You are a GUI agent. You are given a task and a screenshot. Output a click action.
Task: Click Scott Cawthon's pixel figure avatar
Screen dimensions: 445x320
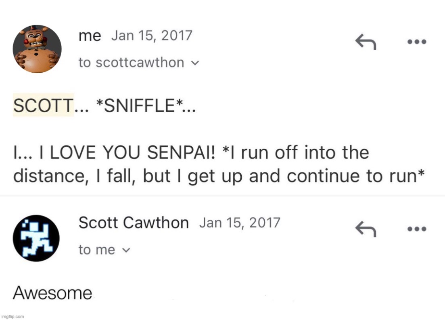36,238
